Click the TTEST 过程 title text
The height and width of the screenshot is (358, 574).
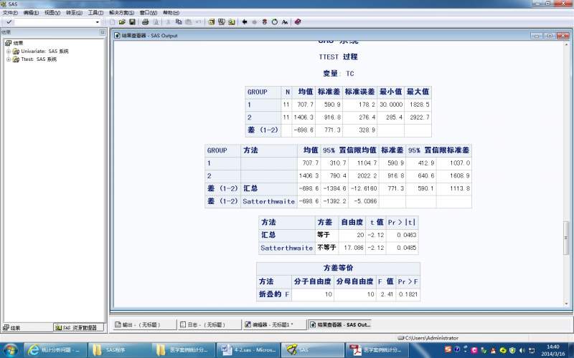click(x=338, y=57)
